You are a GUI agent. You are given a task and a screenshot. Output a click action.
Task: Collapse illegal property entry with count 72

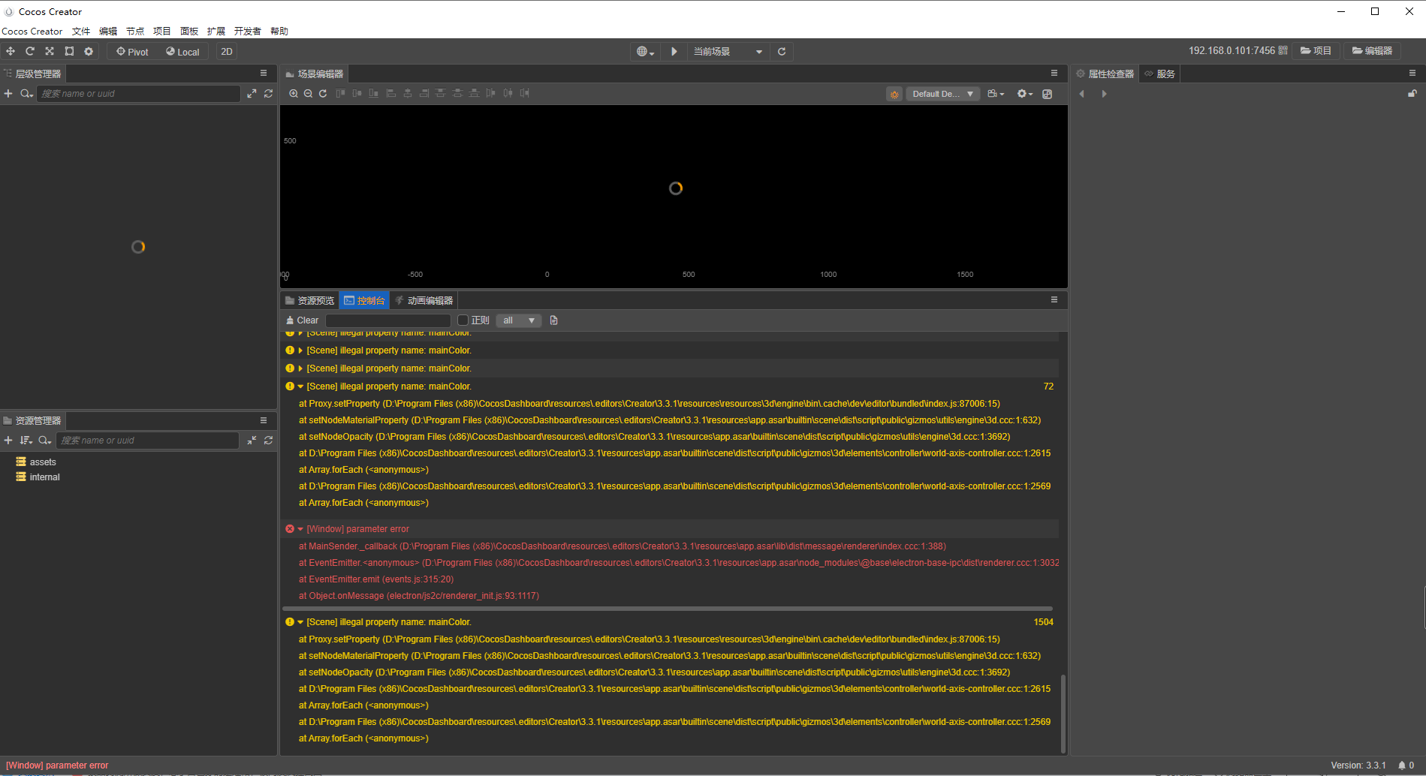tap(300, 386)
